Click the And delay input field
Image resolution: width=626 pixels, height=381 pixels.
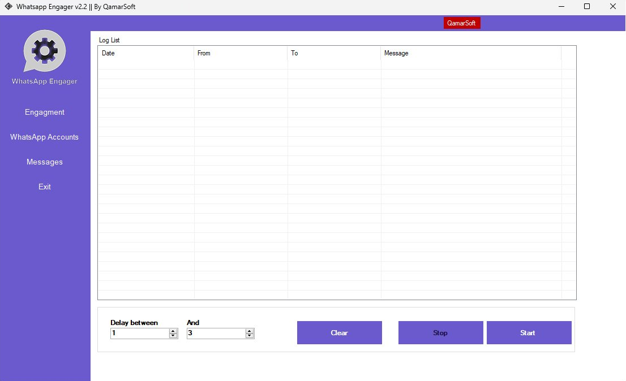[216, 334]
